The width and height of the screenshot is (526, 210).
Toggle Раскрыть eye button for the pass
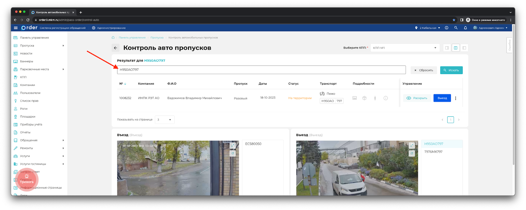(x=417, y=98)
